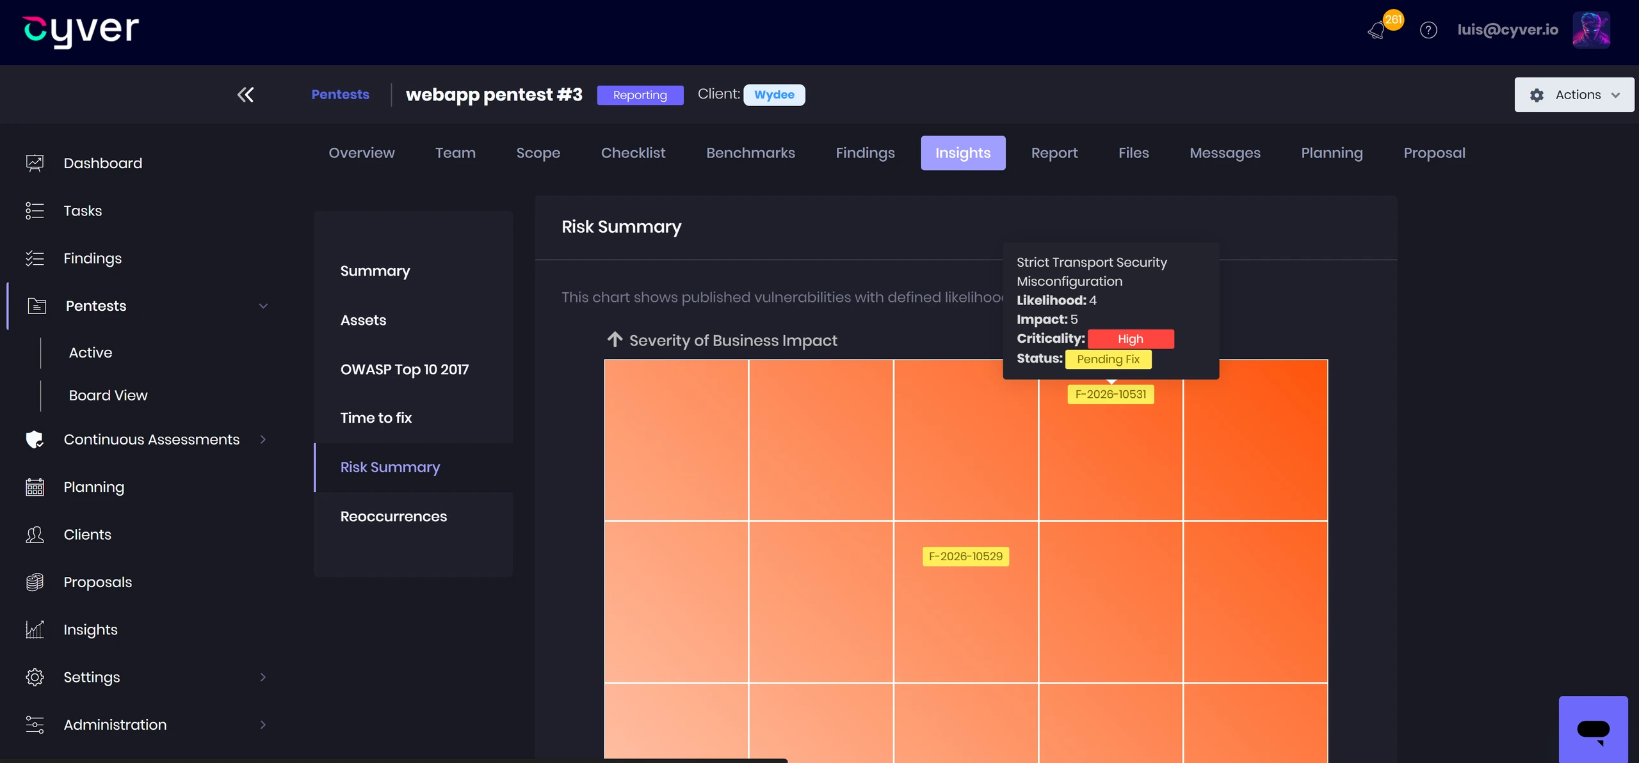Click the Tasks list icon

pyautogui.click(x=35, y=210)
